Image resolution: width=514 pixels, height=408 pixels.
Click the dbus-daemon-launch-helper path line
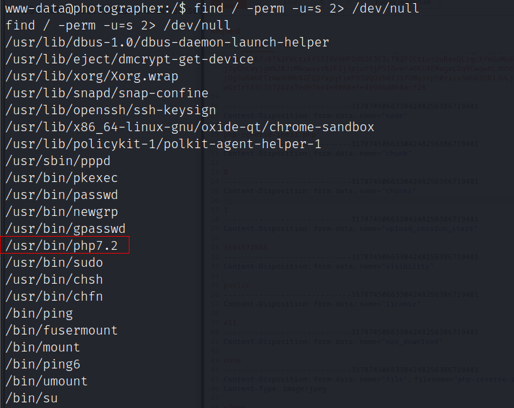coord(167,43)
